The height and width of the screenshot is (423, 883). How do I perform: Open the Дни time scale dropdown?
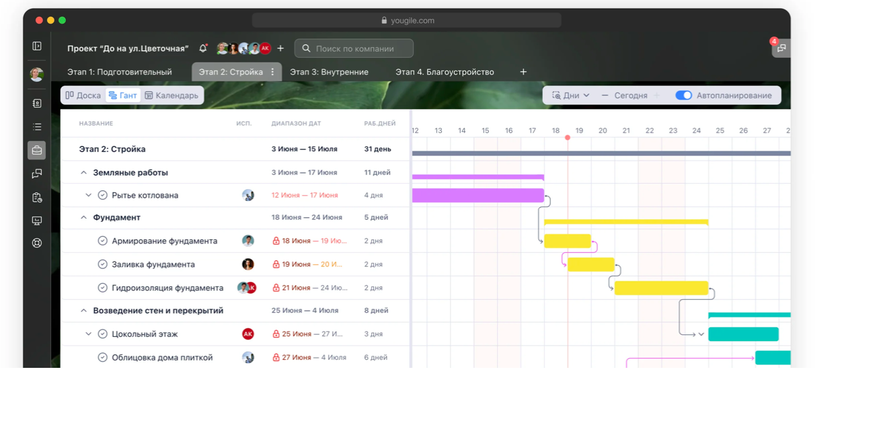click(x=571, y=95)
